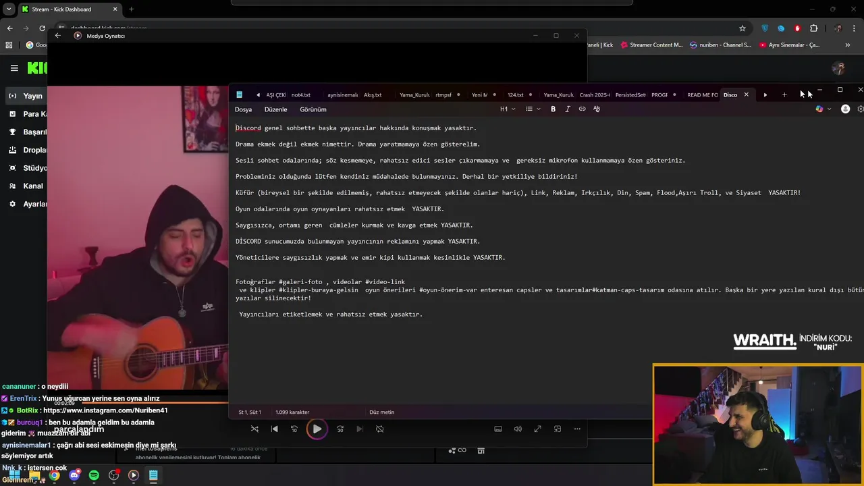Open Chrome tab search dropdown
Image resolution: width=864 pixels, height=486 pixels.
(9, 9)
